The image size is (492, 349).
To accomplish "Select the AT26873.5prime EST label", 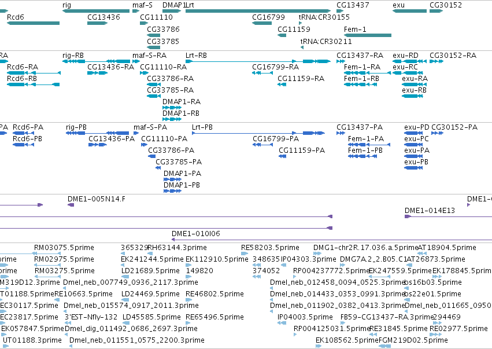I will point(436,259).
